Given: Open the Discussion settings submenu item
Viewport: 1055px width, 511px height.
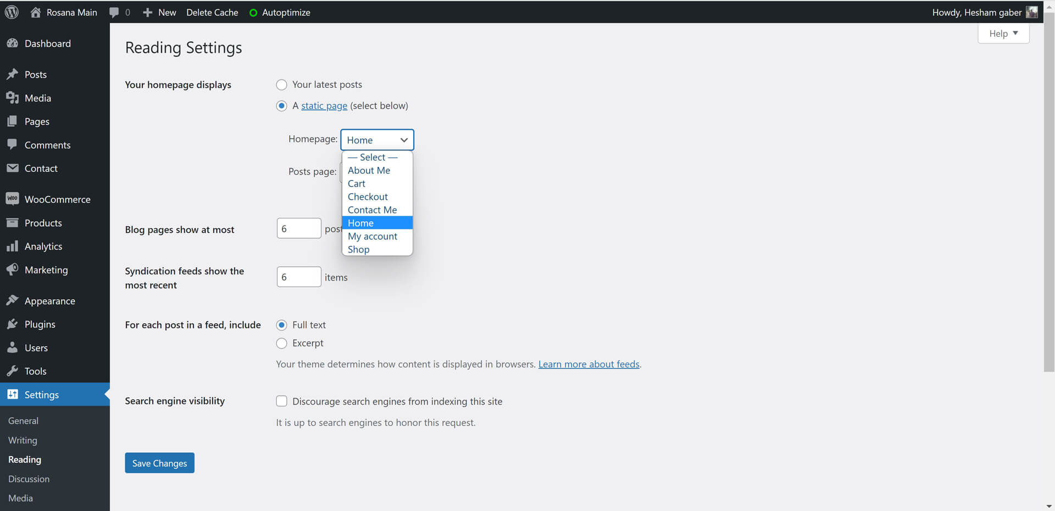Looking at the screenshot, I should tap(29, 479).
